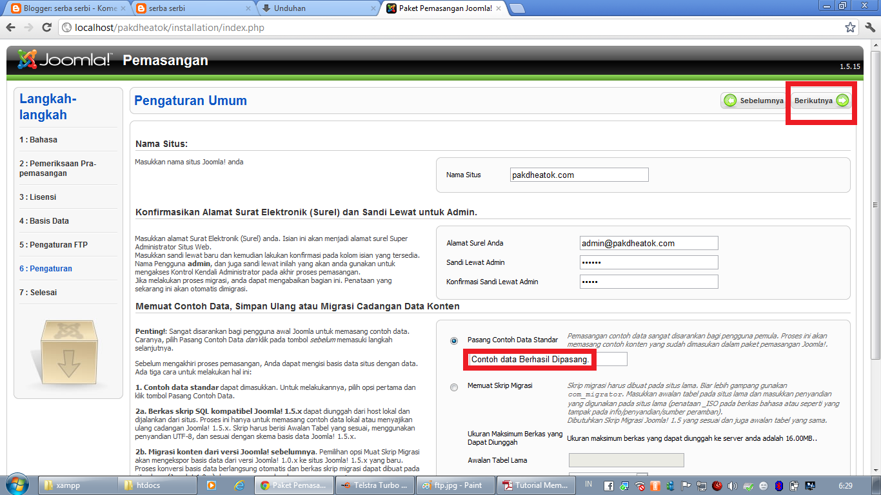Click the Alamat Surel Anda field
Image resolution: width=881 pixels, height=495 pixels.
(x=649, y=243)
